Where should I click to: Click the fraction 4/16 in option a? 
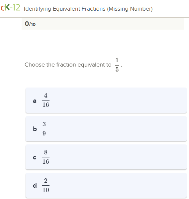click(46, 100)
